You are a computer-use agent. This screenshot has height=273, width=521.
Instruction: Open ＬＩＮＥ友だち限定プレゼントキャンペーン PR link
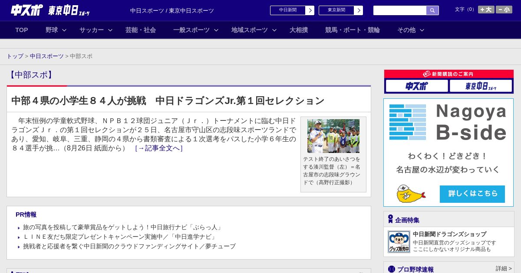120,237
